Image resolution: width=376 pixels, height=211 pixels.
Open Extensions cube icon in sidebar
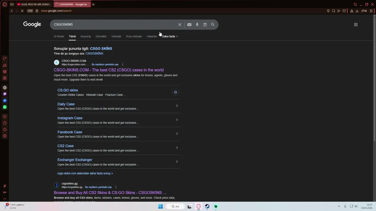tap(5, 130)
